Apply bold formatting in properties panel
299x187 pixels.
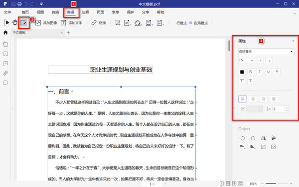tap(251, 72)
